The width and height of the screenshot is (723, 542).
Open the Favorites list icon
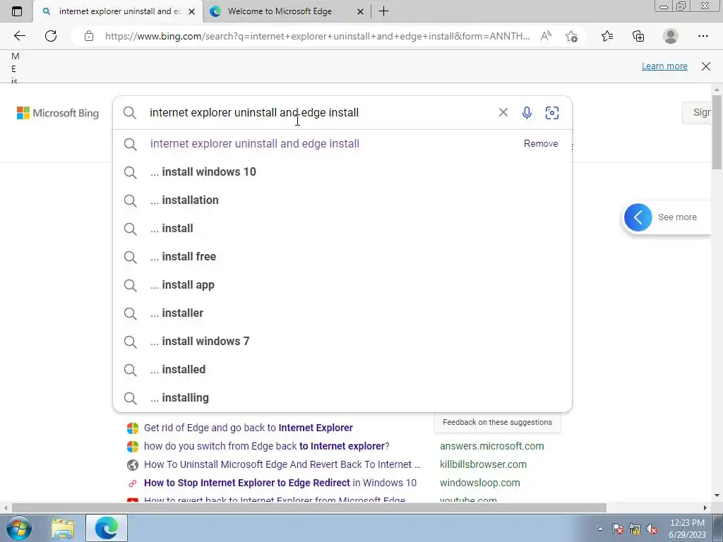[x=607, y=36]
